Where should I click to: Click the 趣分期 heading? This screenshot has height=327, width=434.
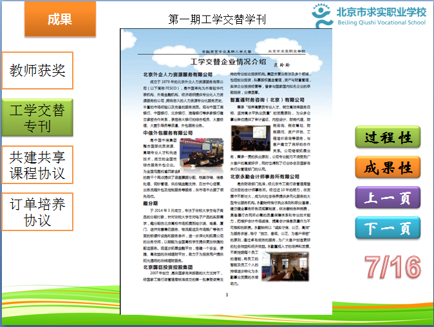pos(150,203)
